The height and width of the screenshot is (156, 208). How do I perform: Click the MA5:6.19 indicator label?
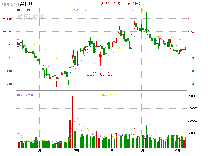click(x=24, y=10)
